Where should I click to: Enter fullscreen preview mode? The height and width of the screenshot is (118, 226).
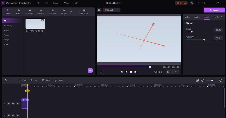click(160, 72)
